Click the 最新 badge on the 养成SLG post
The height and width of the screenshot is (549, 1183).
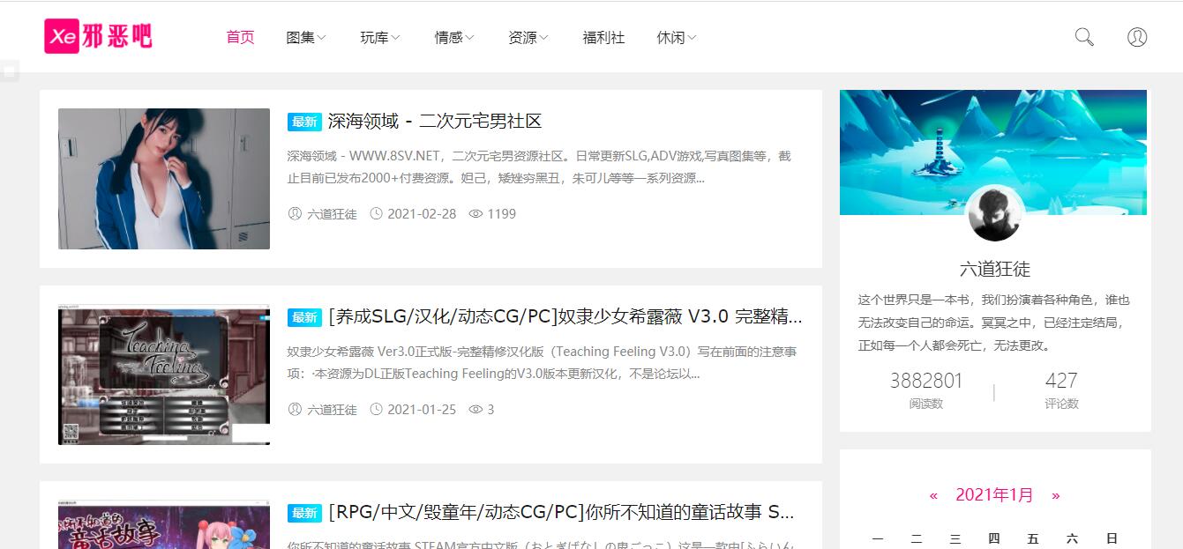pyautogui.click(x=304, y=317)
